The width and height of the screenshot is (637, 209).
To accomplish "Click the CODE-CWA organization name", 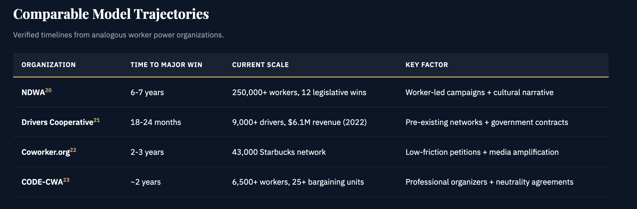I will pos(42,182).
